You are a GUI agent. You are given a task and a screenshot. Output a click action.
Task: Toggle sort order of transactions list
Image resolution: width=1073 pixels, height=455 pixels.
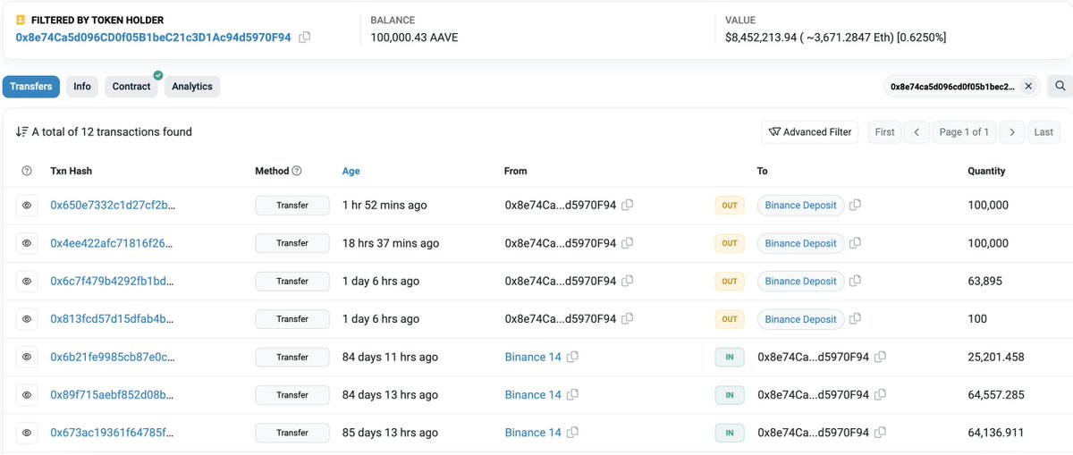pyautogui.click(x=21, y=132)
